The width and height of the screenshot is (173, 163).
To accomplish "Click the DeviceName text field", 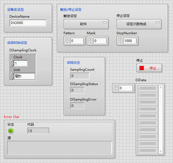I will (x=28, y=23).
